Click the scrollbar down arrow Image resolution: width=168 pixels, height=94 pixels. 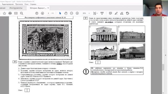163,93
